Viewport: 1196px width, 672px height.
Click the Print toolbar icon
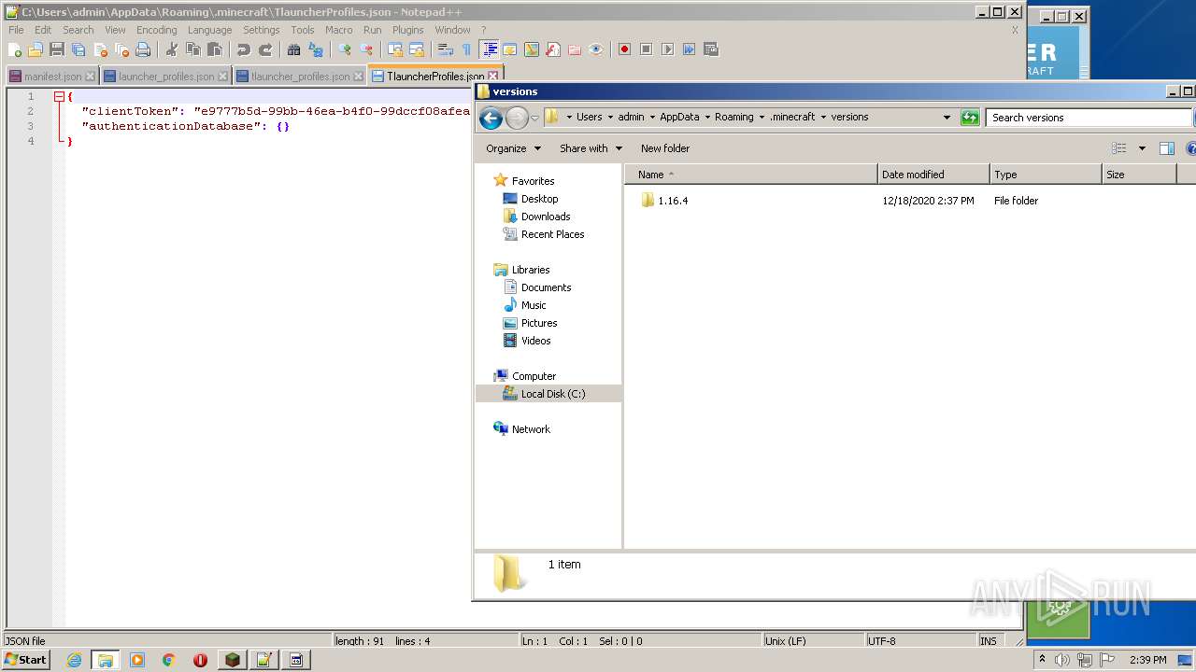(x=143, y=49)
